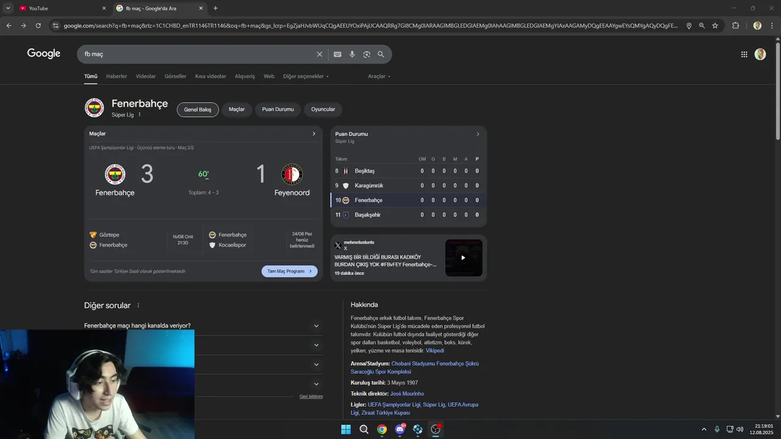781x439 pixels.
Task: Select the Puan Durumu chip
Action: (278, 110)
